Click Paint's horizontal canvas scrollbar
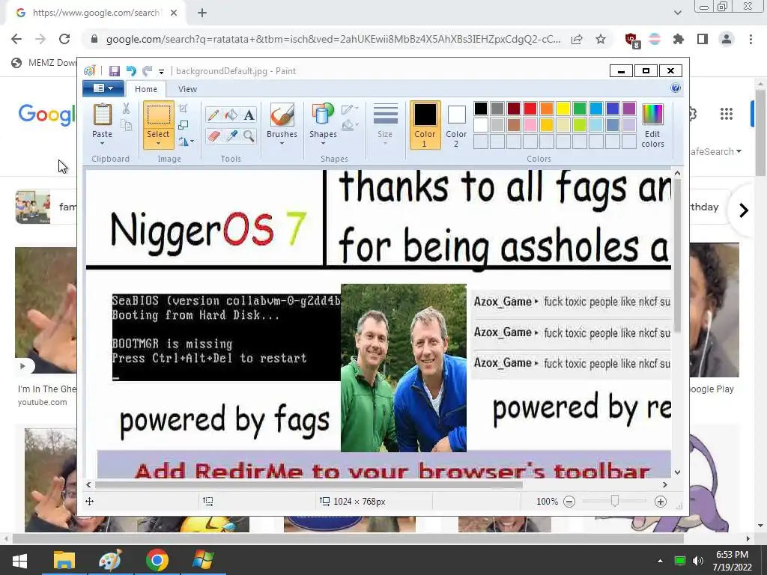This screenshot has height=575, width=767. click(309, 484)
